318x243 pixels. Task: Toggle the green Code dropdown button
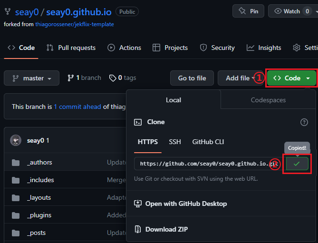click(291, 78)
